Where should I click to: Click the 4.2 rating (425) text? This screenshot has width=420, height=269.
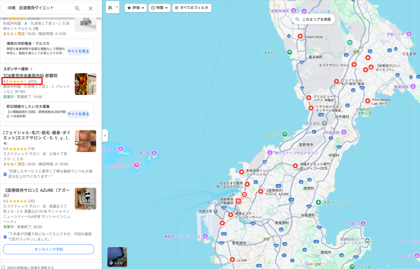click(x=20, y=81)
